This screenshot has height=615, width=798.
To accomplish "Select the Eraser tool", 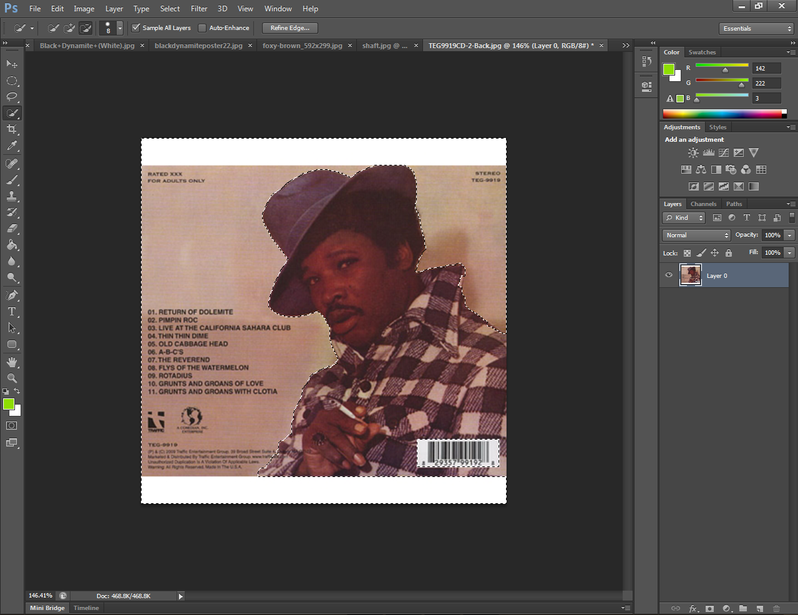I will tap(12, 229).
